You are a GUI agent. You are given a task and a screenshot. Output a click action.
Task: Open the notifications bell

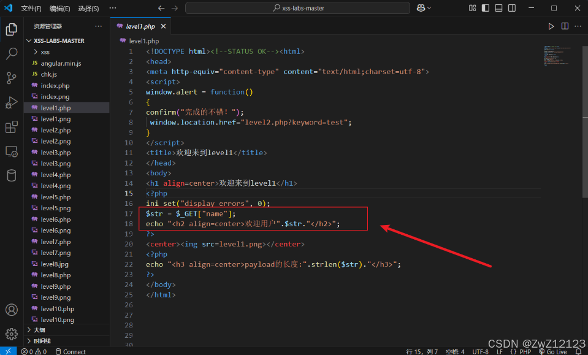click(578, 351)
